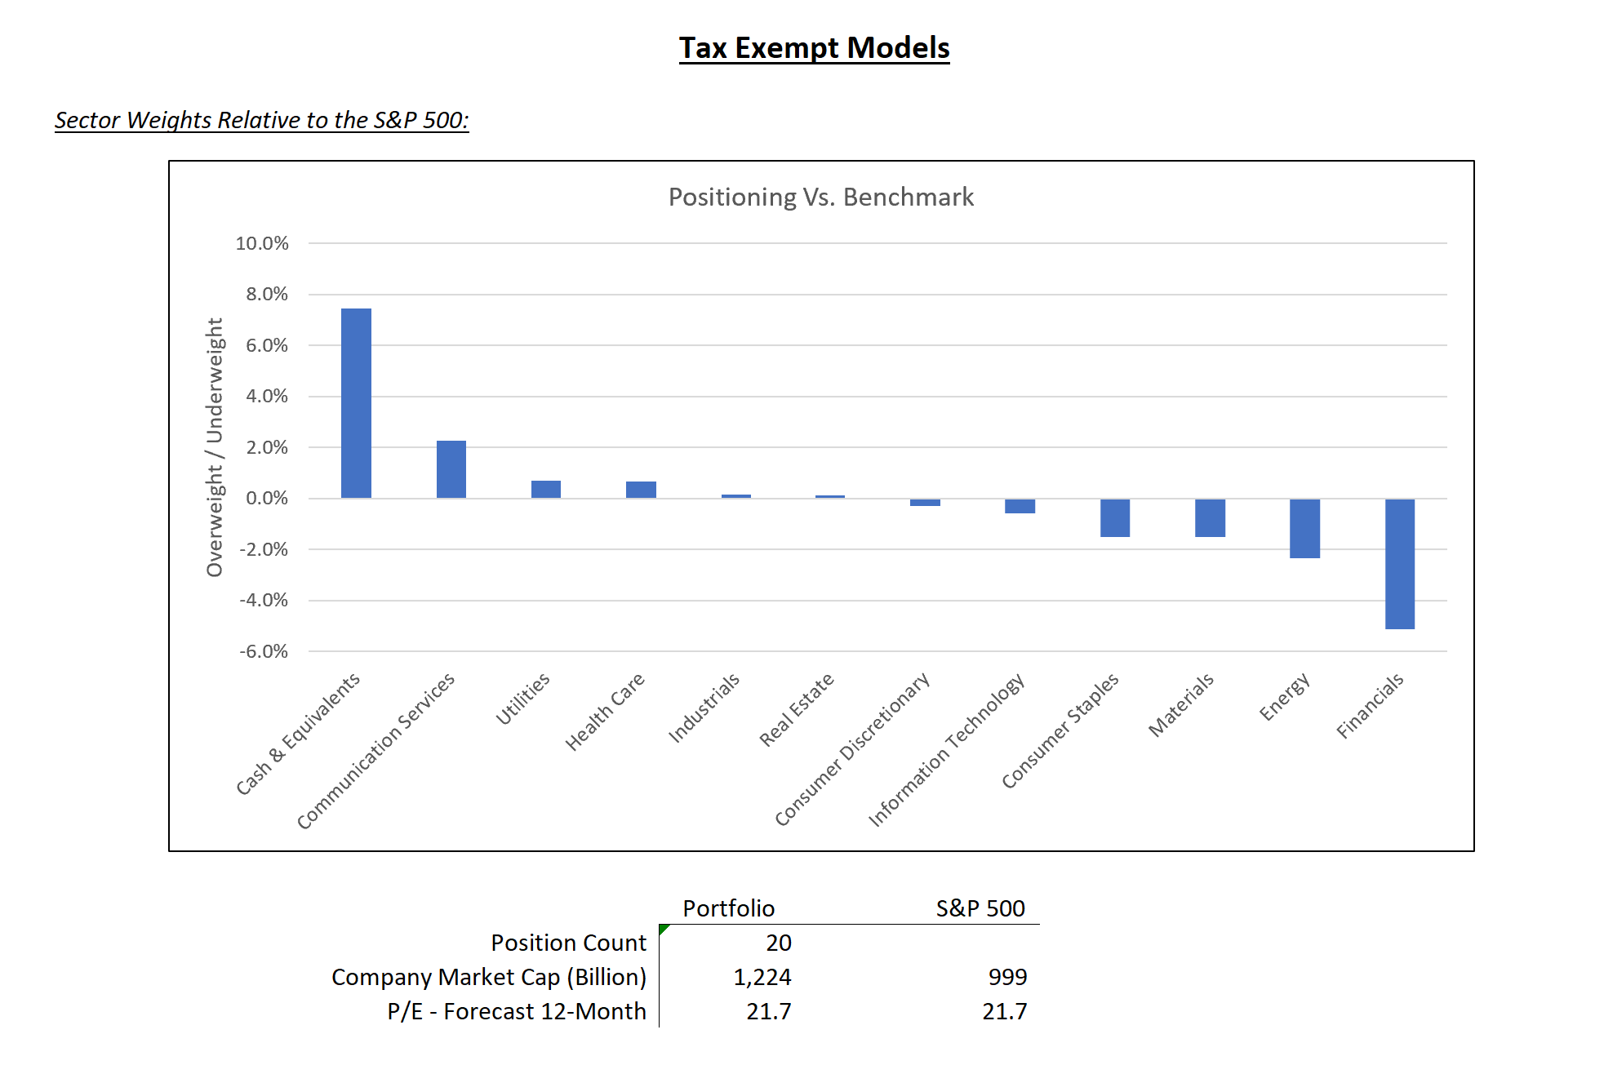This screenshot has width=1604, height=1083.
Task: Click the Consumer Staples bar
Action: (x=1114, y=517)
